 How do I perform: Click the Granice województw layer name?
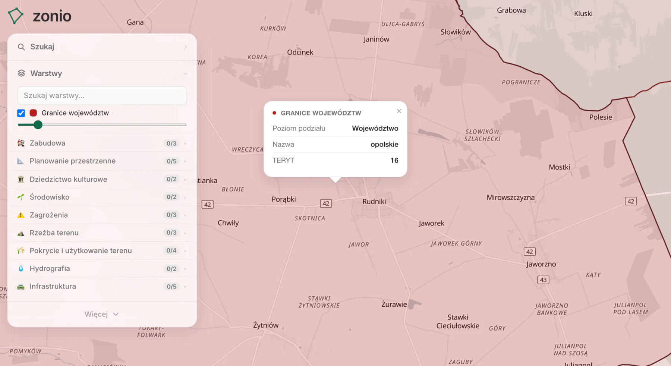click(75, 113)
